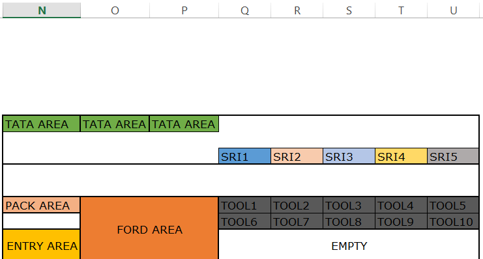Select the TOOL6 cell

(244, 221)
